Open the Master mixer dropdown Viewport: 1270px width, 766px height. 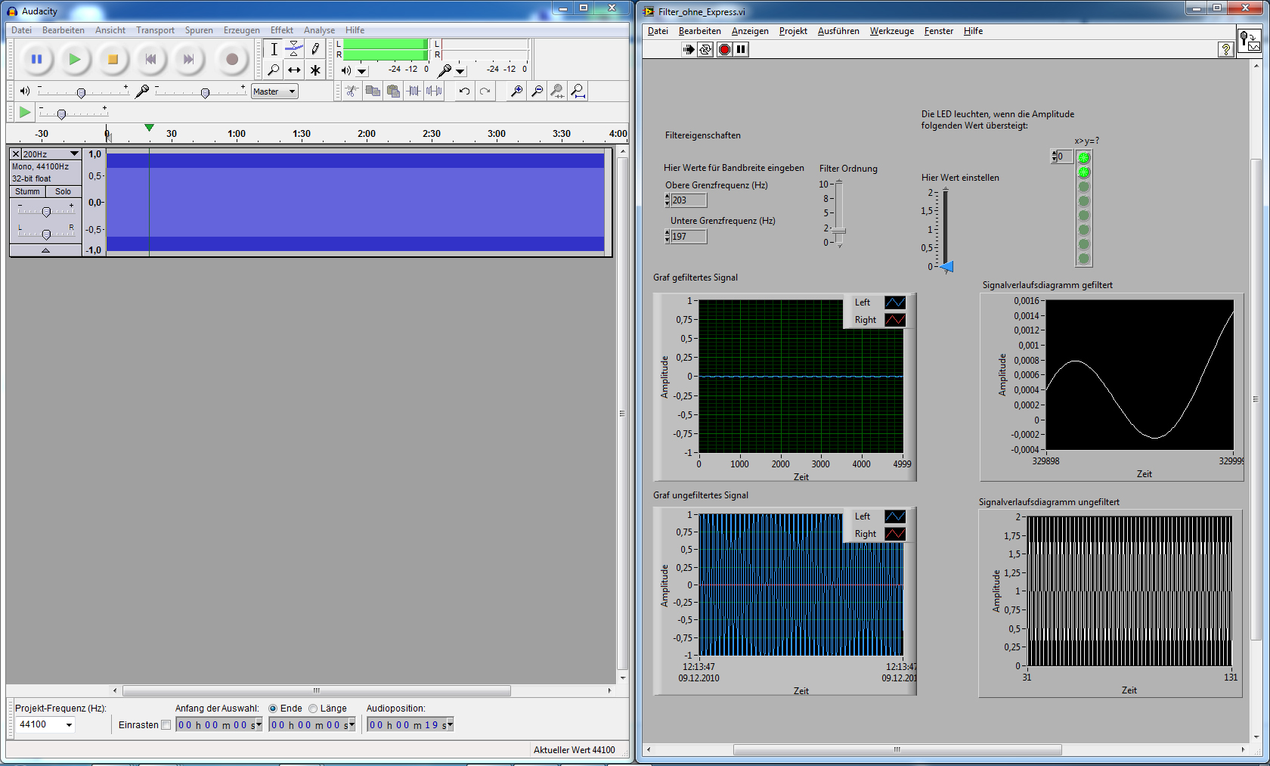coord(274,91)
